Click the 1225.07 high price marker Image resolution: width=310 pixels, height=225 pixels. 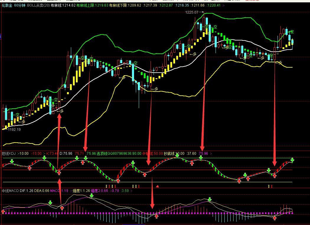192,12
